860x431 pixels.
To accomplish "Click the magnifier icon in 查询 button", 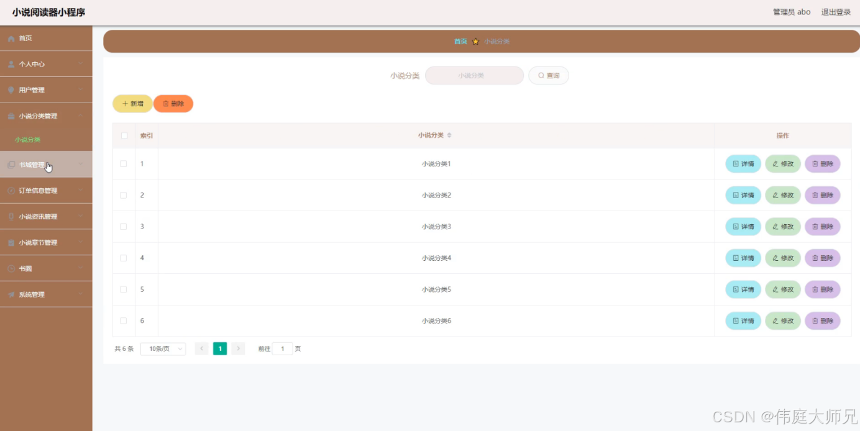I will pos(541,76).
